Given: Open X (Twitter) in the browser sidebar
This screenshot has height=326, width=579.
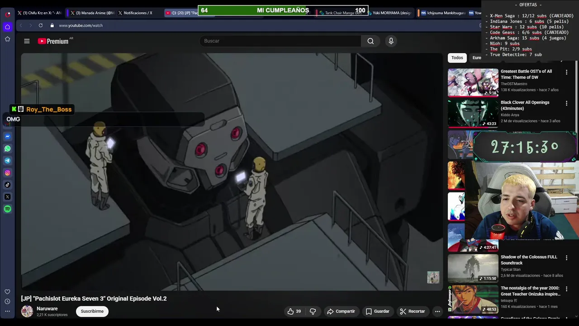Looking at the screenshot, I should [x=8, y=197].
